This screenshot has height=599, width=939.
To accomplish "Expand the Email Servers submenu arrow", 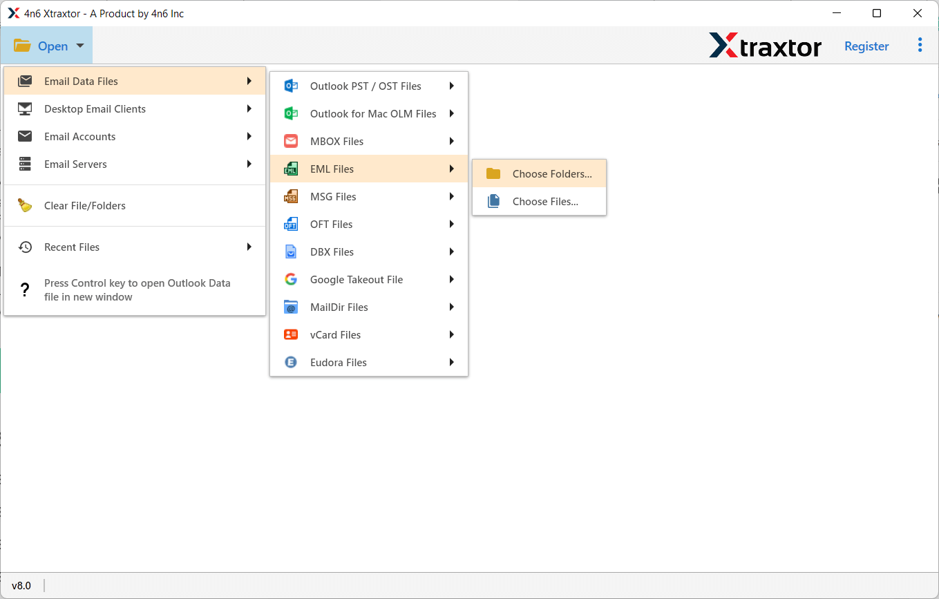I will click(x=249, y=164).
